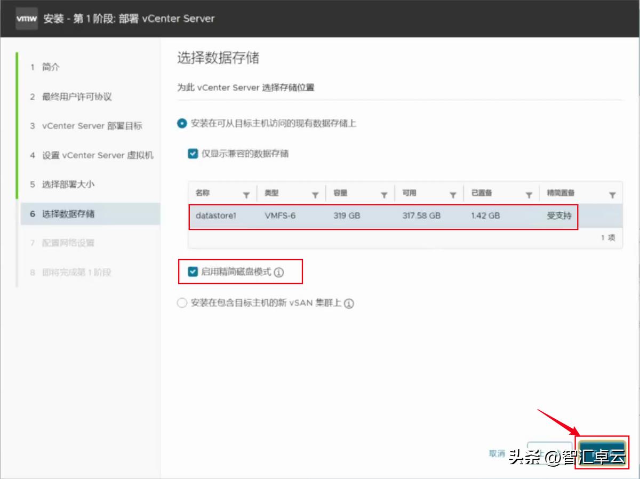Click 名称 column header
The width and height of the screenshot is (640, 479).
[203, 193]
